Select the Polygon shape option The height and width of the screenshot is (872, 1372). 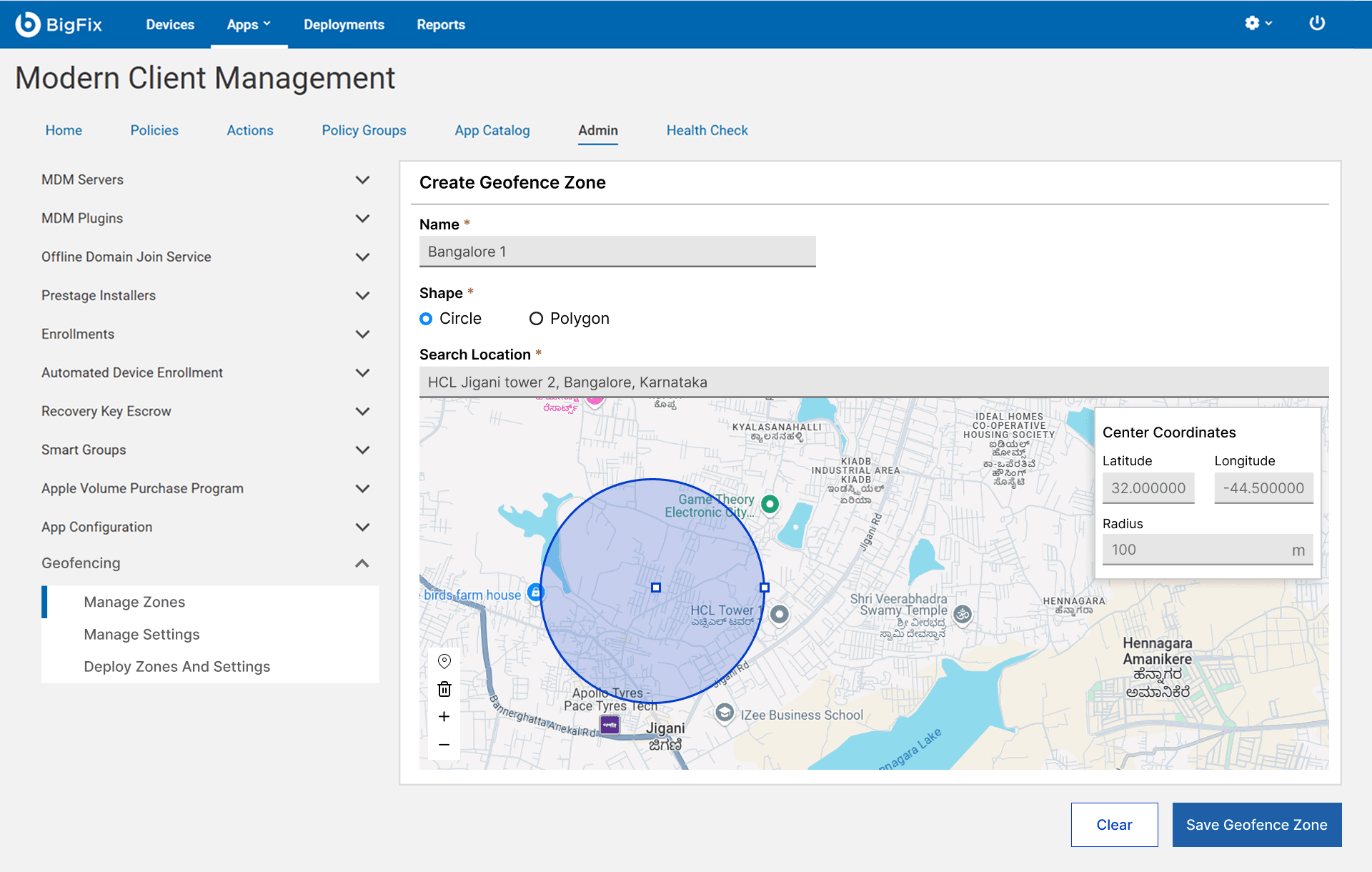coord(536,319)
